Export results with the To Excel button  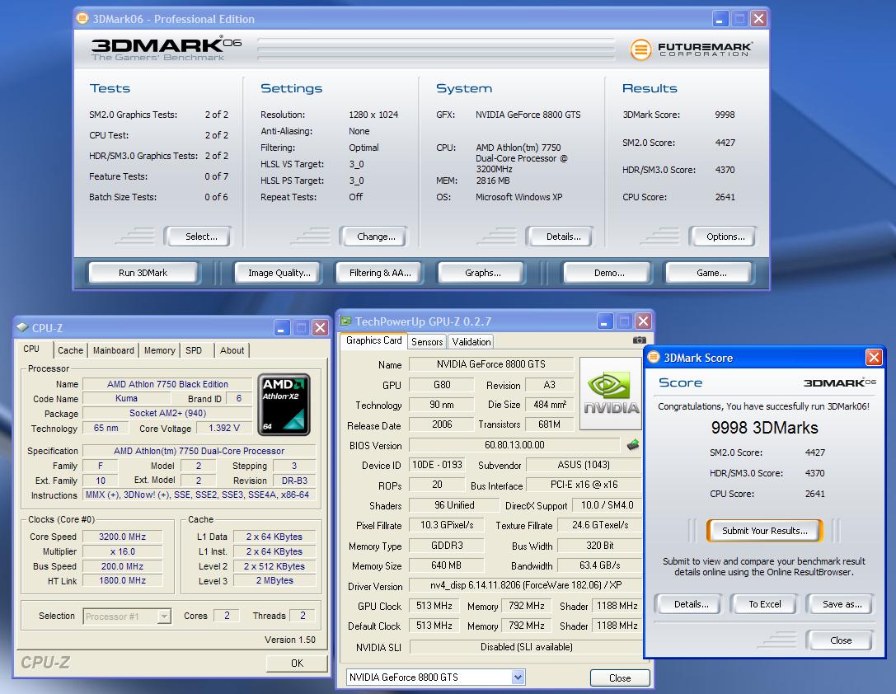(x=765, y=604)
